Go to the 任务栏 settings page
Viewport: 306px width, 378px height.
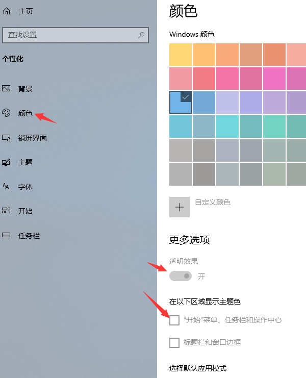29,236
